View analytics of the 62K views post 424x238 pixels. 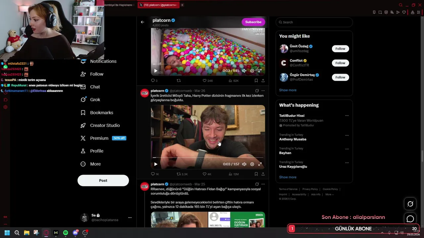[x=234, y=80]
